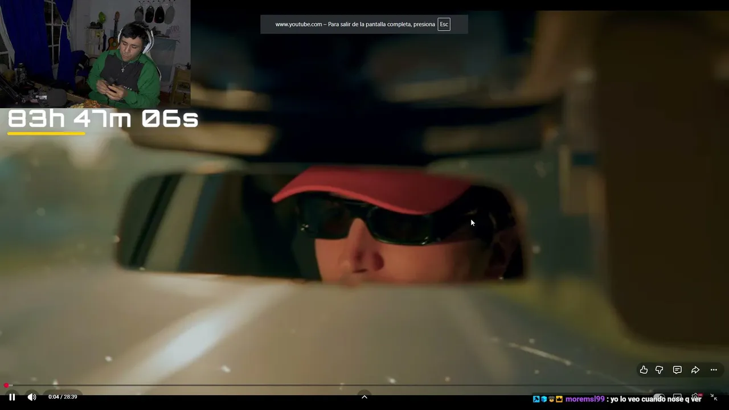The image size is (729, 410).
Task: Click chat message 'yo lo veo cuando nose q ver'
Action: click(656, 399)
